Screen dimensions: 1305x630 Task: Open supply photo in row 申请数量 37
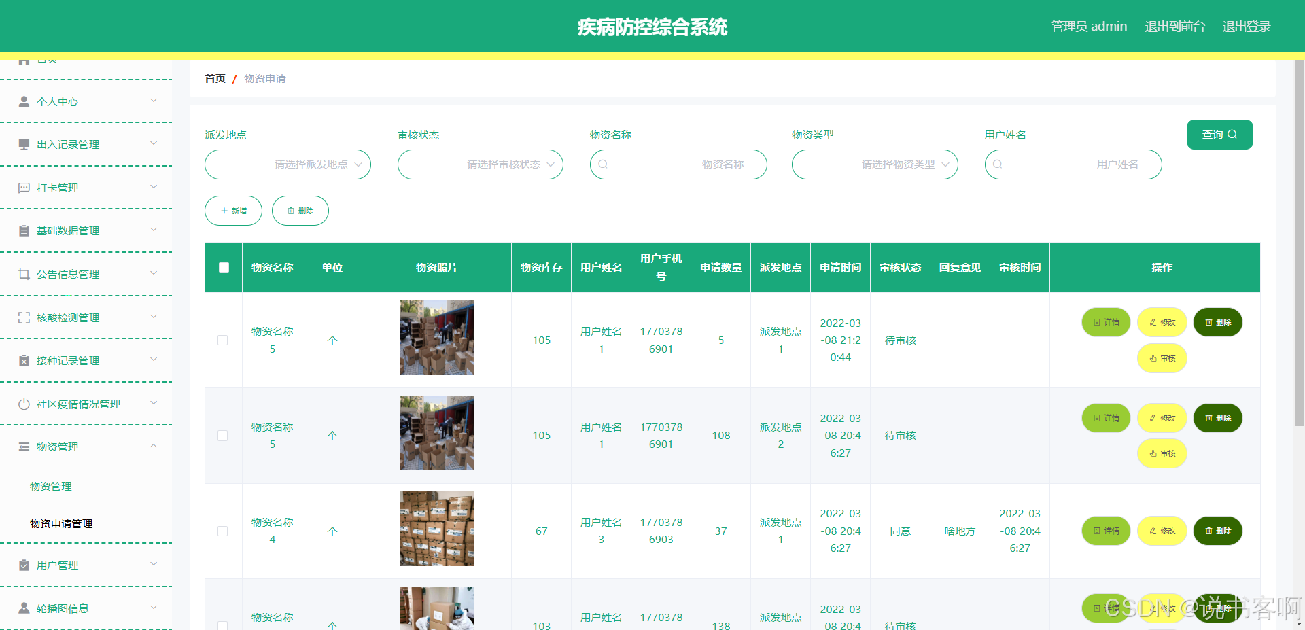point(436,529)
